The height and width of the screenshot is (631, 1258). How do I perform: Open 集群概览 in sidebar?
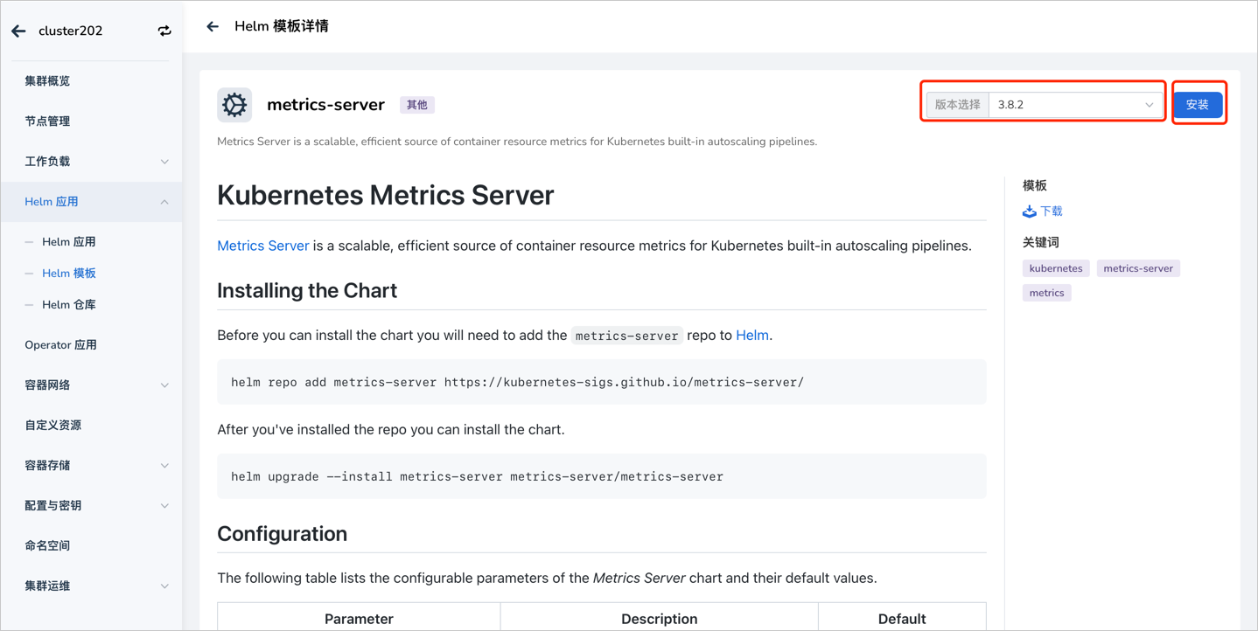47,81
